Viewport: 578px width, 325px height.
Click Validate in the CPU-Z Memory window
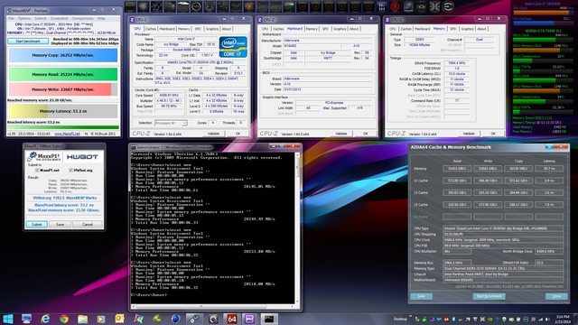coord(469,134)
